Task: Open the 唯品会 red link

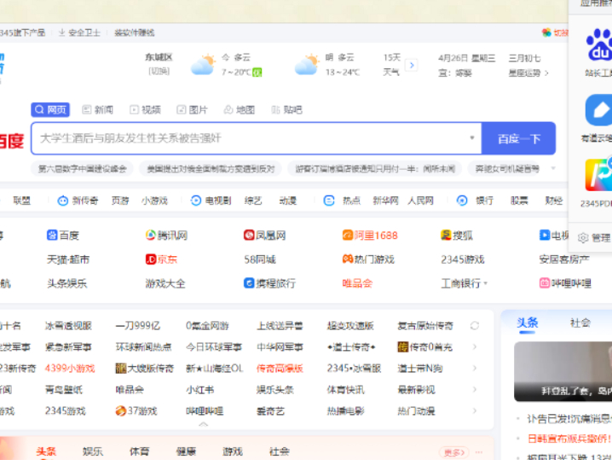Action: pos(357,283)
